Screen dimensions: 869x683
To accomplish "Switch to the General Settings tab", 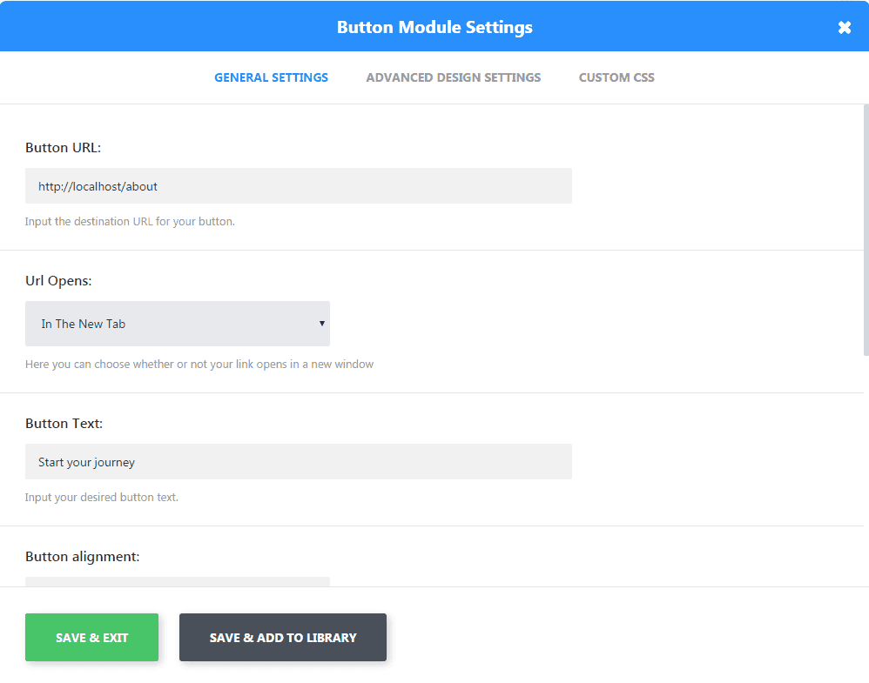I will click(x=271, y=77).
